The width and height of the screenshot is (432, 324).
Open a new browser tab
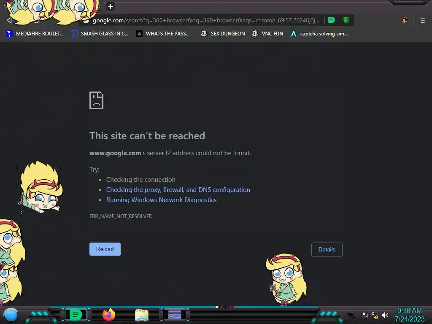click(111, 6)
